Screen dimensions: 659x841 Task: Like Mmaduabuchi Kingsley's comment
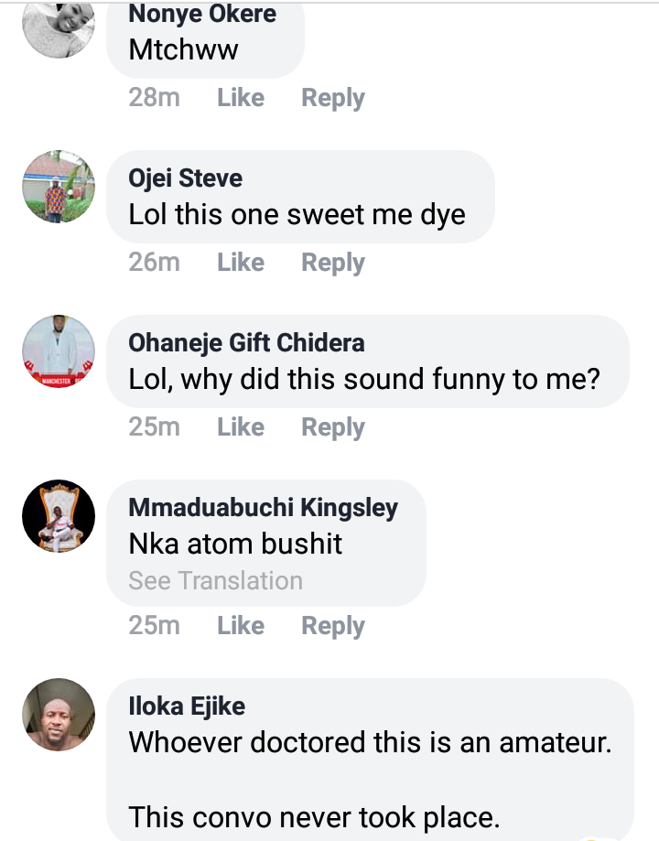(241, 626)
